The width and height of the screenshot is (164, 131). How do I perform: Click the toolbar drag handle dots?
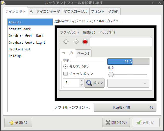click(59, 42)
